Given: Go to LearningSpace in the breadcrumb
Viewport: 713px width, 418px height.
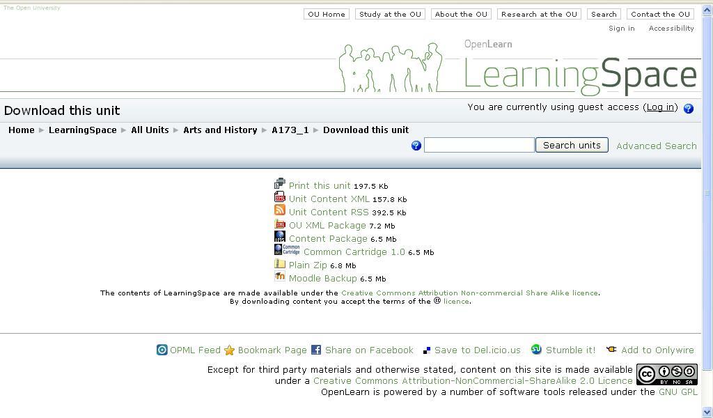Looking at the screenshot, I should [83, 130].
